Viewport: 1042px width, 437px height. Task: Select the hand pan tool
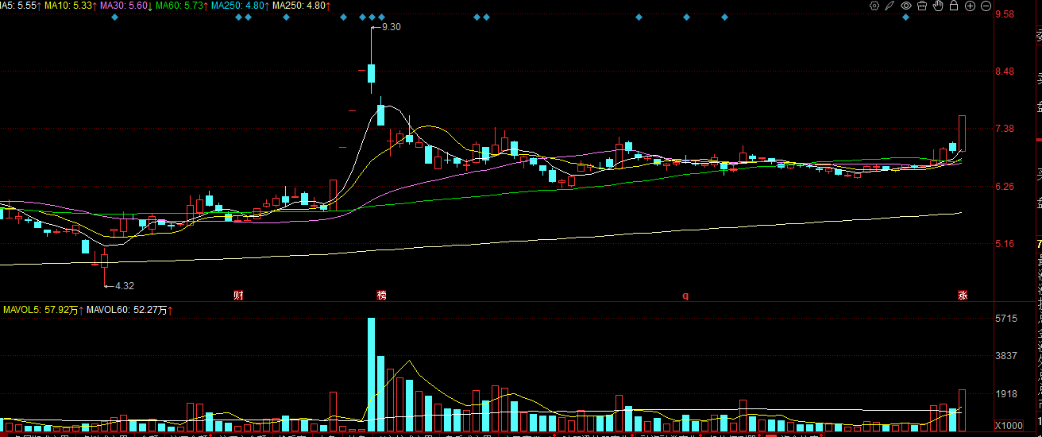pyautogui.click(x=938, y=6)
